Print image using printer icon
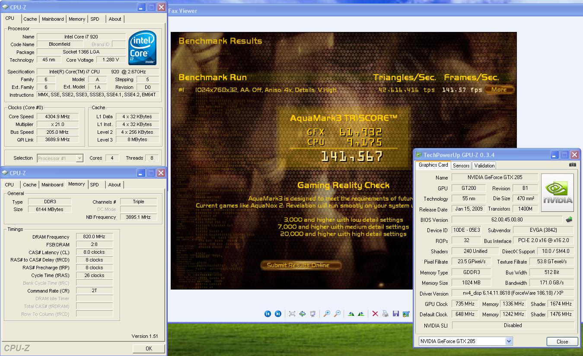This screenshot has height=356, width=583. coord(385,314)
